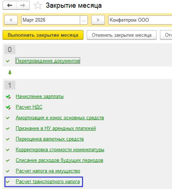Viewport: 172px width, 189px height.
Task: Click edited-checkmark icon beside Расчет НДС
Action: (x=8, y=108)
